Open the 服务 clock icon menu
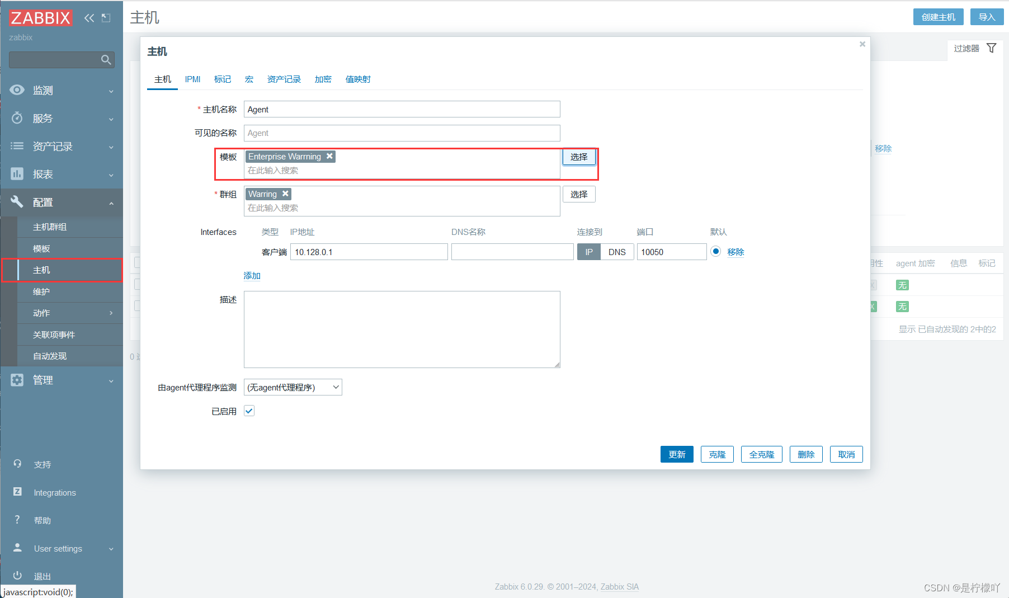 [x=17, y=118]
